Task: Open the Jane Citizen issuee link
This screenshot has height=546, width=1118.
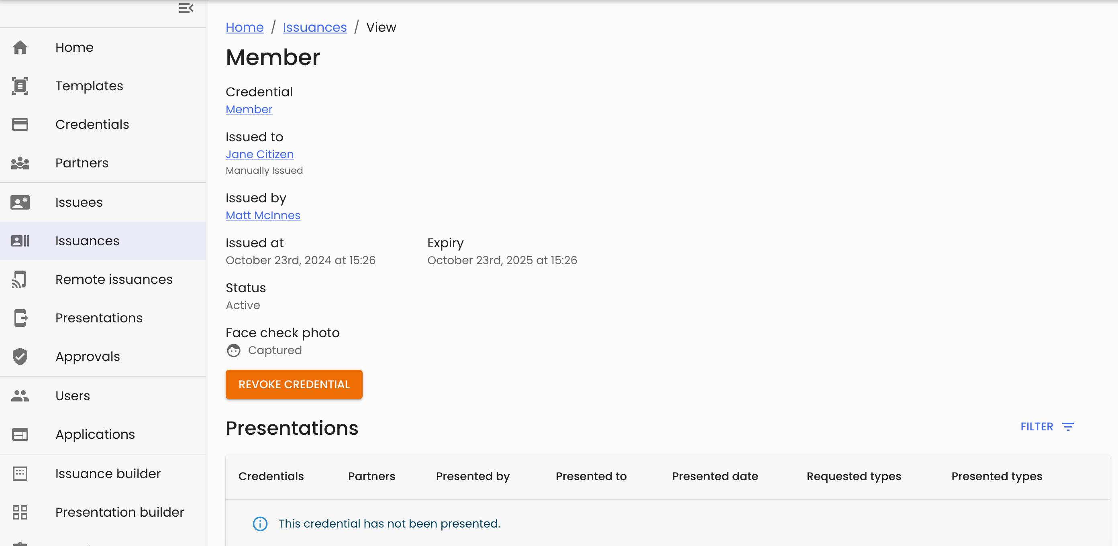Action: (259, 155)
